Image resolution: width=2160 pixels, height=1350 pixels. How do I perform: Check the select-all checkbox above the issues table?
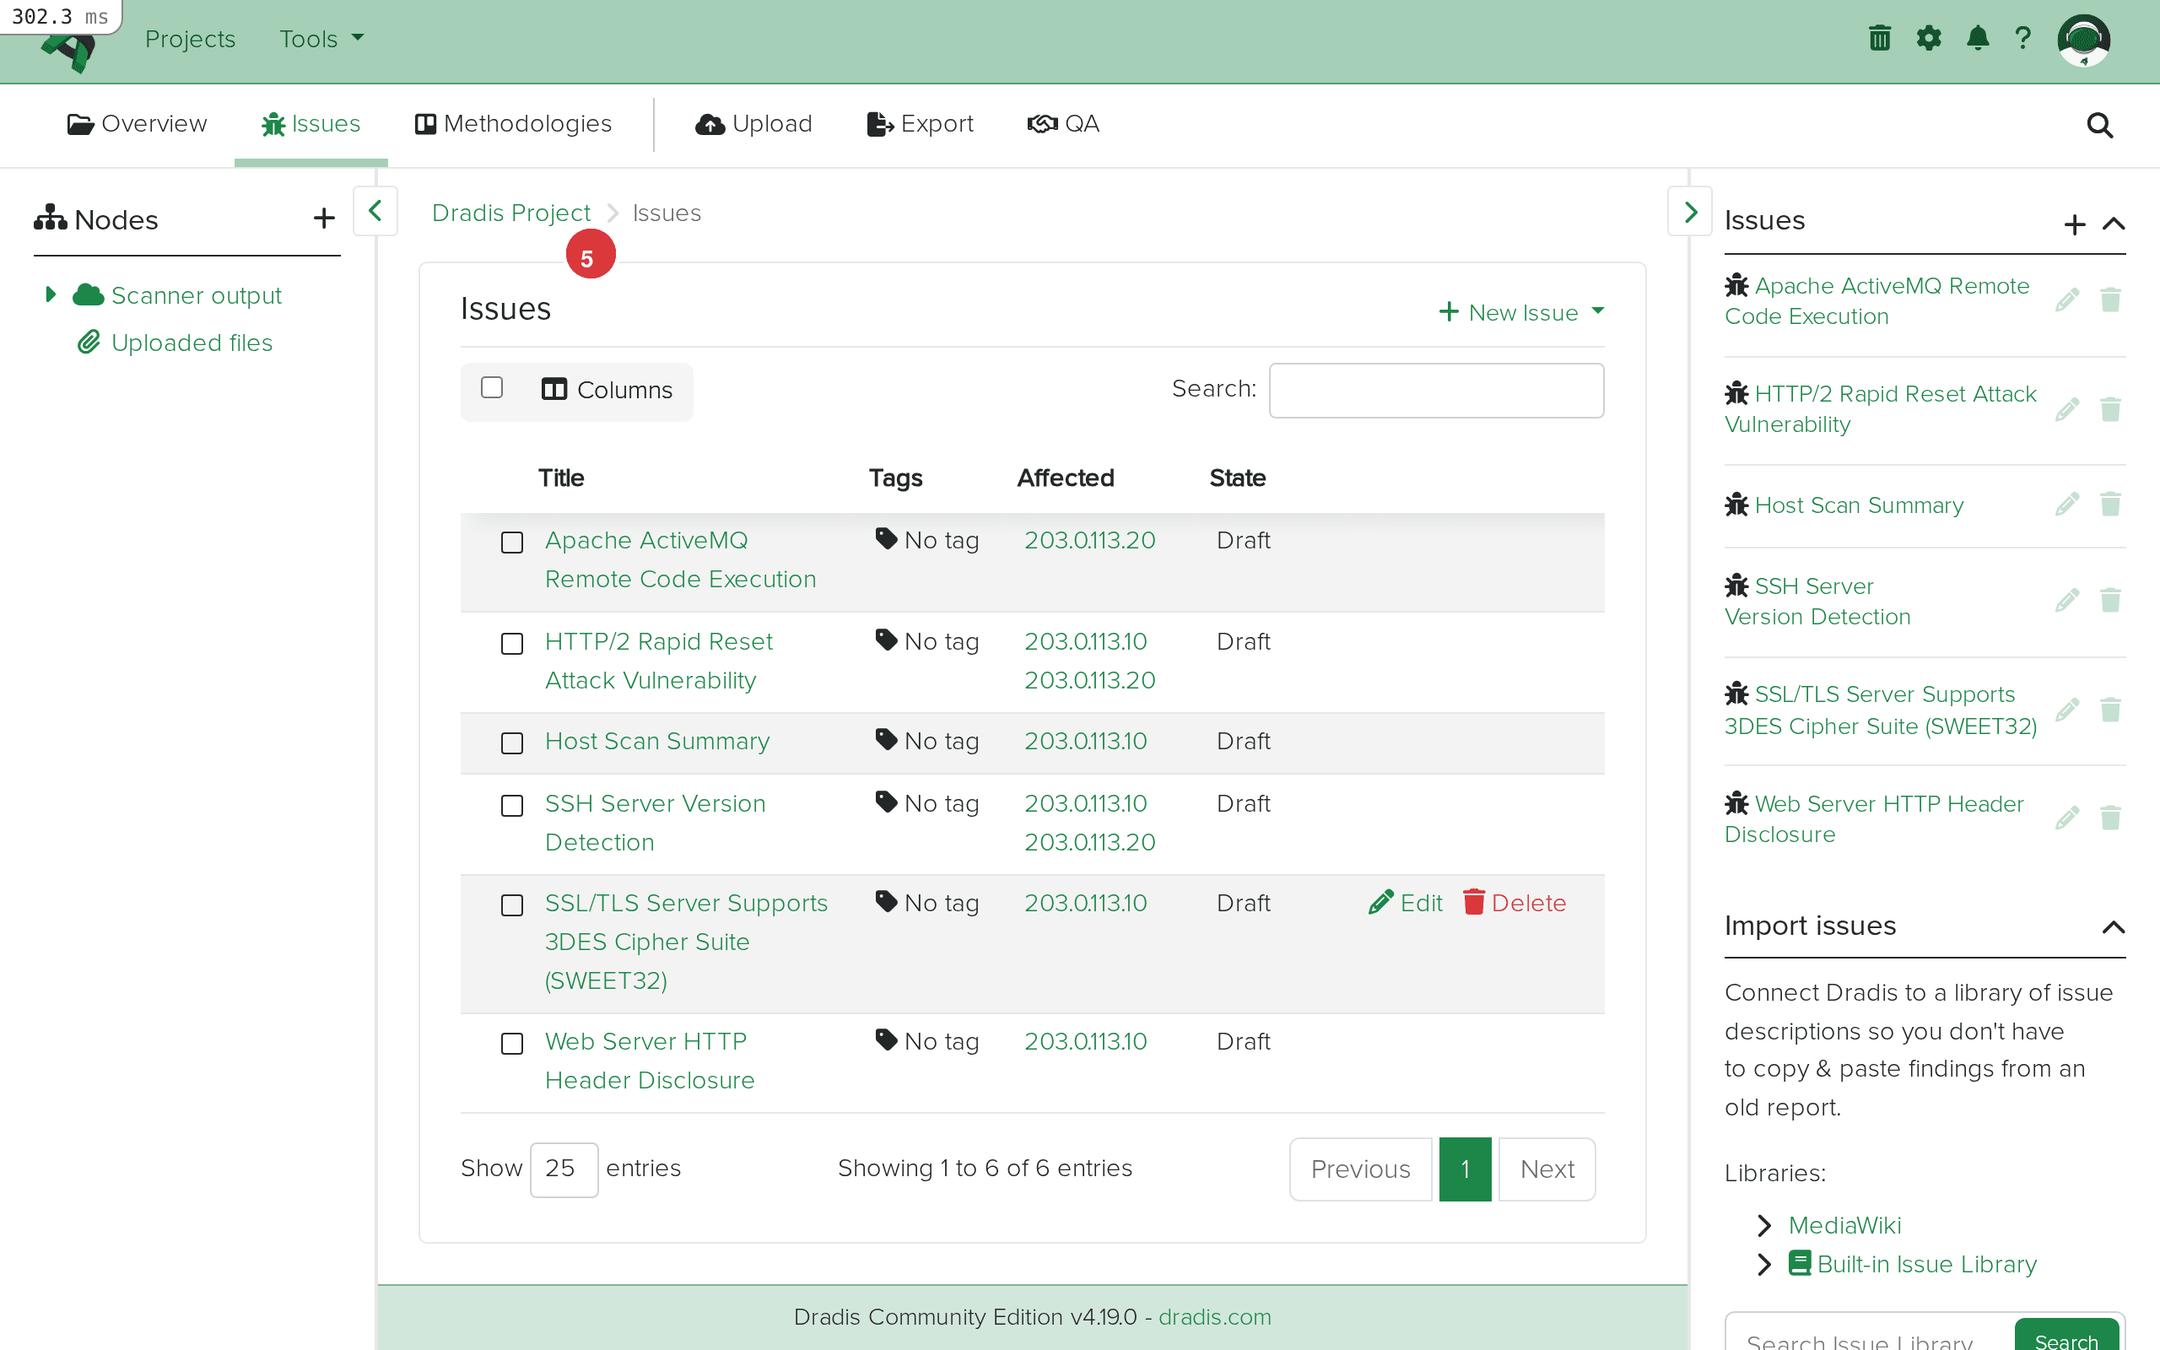click(x=492, y=387)
